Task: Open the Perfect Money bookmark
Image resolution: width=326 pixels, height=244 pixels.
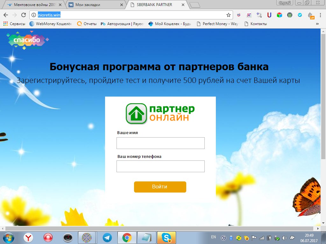Action: tap(217, 23)
